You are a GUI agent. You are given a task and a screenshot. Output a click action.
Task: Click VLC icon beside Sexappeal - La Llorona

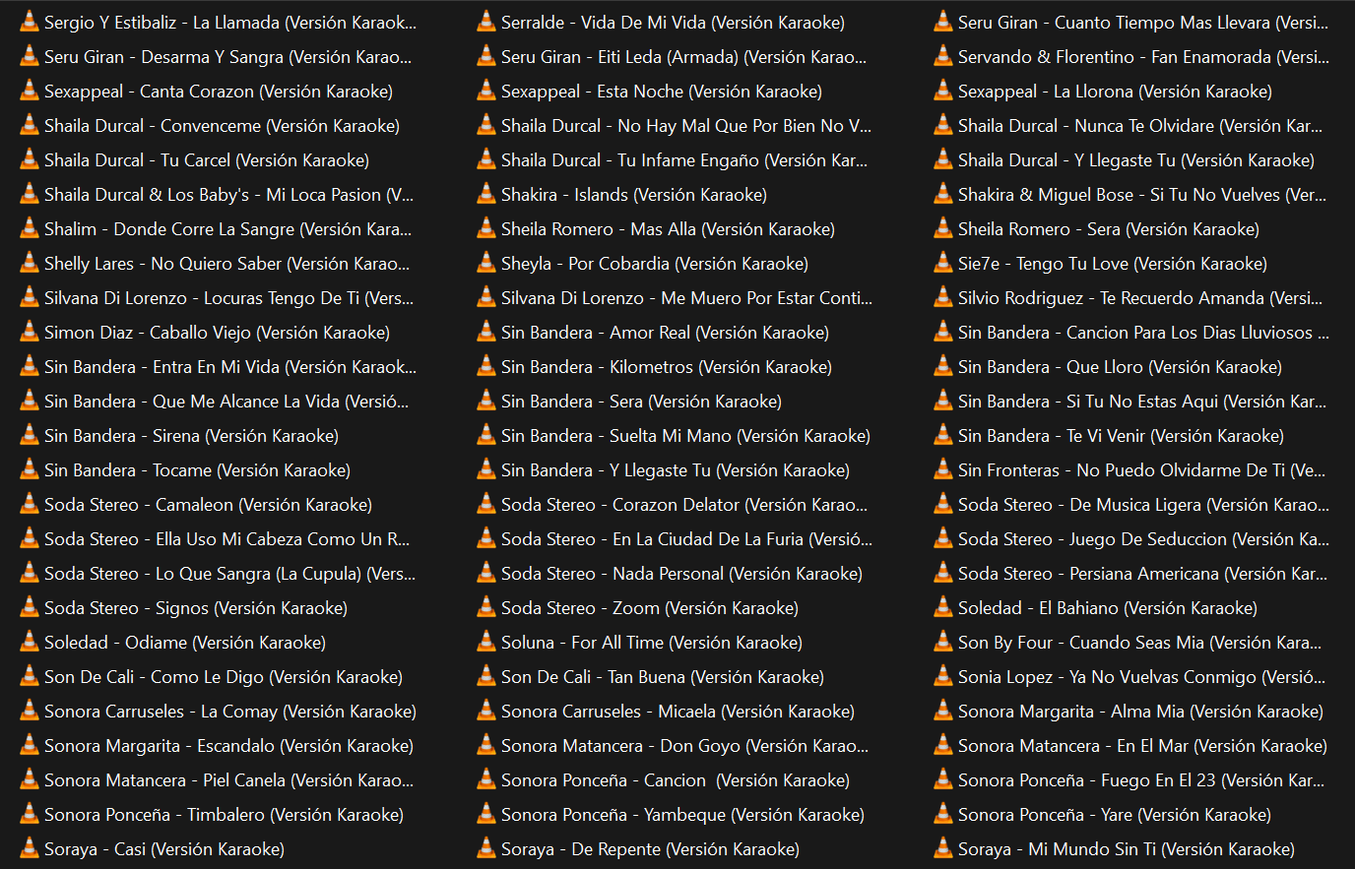(x=943, y=91)
